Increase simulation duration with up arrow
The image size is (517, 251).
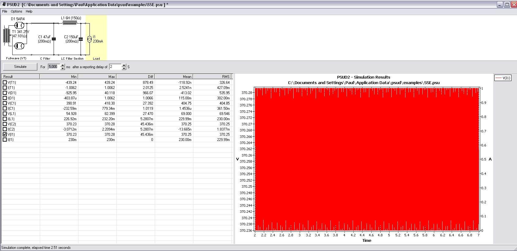click(x=63, y=65)
